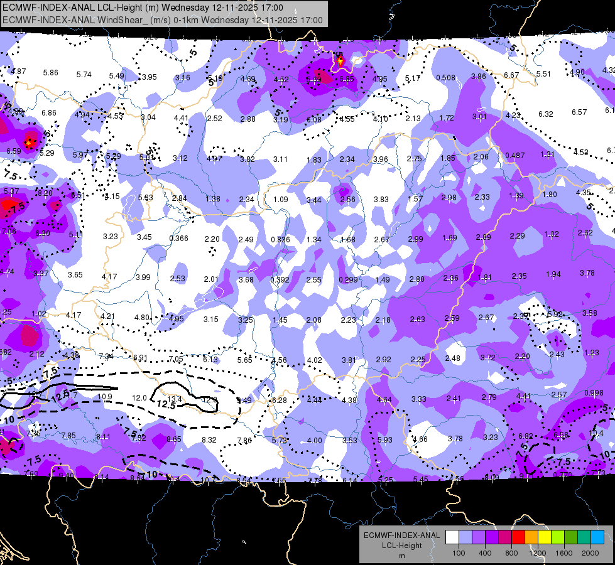Click the wind shear value '0.487'

515,155
